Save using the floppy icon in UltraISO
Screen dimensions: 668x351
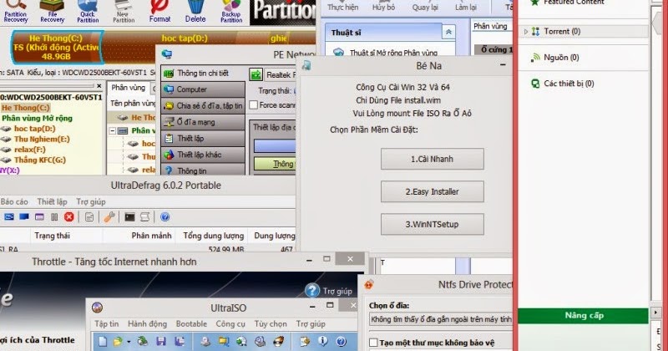pos(160,341)
